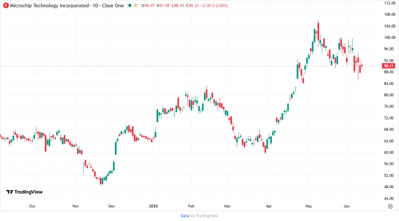Click the Nov label on the time axis

(x=75, y=206)
